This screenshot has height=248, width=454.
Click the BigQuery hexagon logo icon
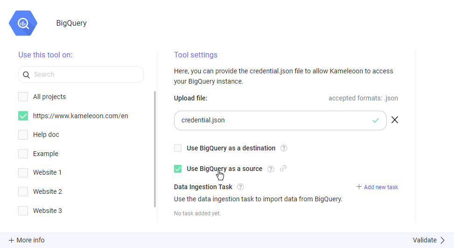click(23, 23)
